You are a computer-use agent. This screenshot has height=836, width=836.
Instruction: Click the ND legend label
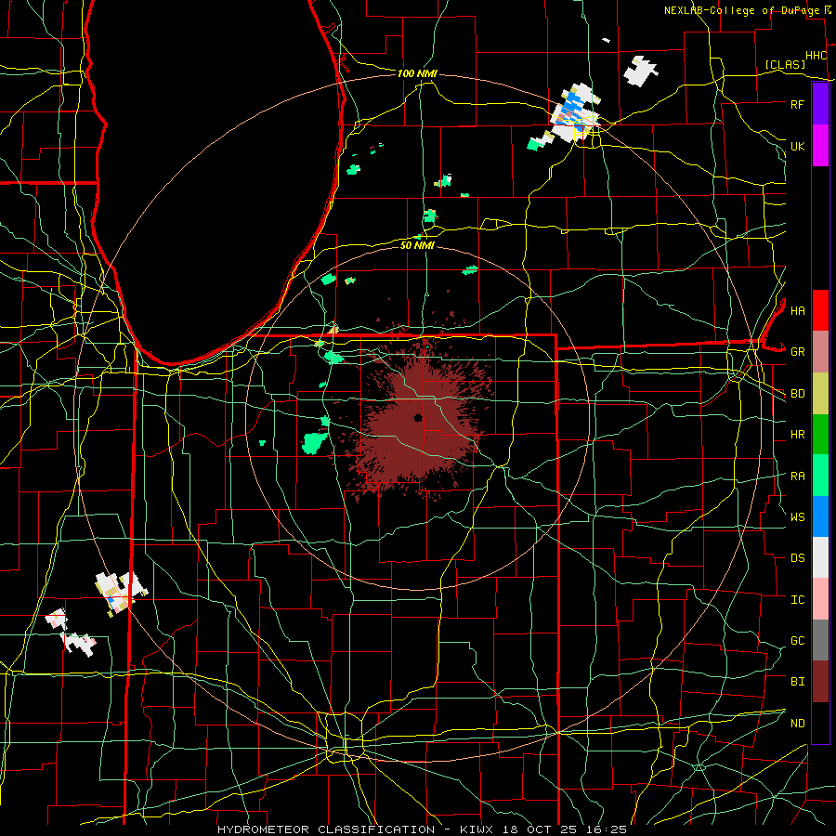click(x=798, y=724)
